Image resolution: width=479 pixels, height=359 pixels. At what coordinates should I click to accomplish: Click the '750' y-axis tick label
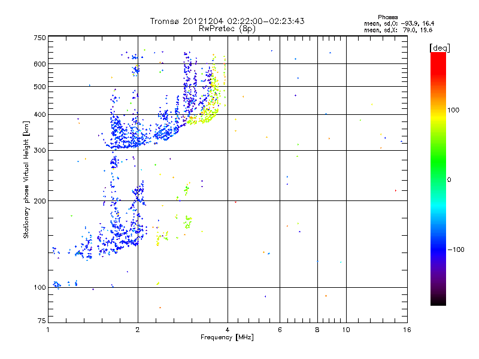click(x=40, y=38)
